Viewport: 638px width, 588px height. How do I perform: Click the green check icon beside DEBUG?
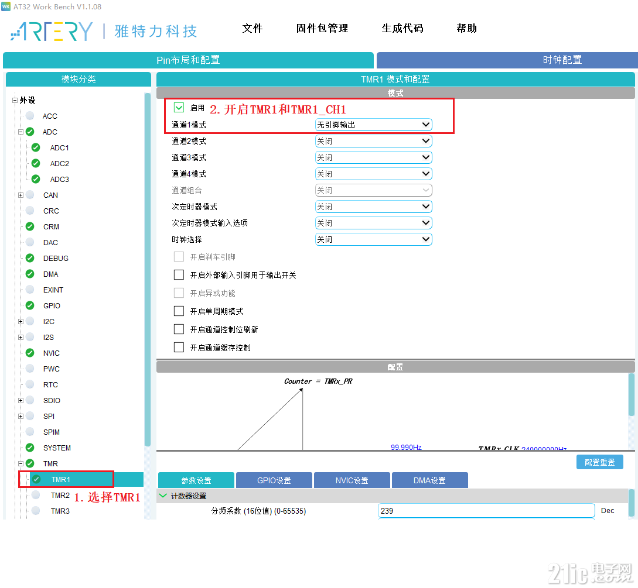[x=30, y=258]
